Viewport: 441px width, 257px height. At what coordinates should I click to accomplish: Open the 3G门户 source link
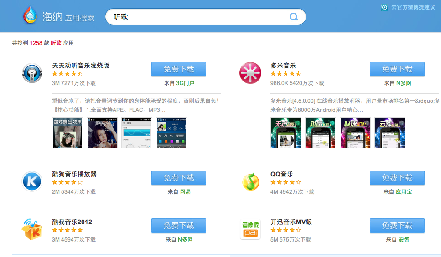pos(185,83)
